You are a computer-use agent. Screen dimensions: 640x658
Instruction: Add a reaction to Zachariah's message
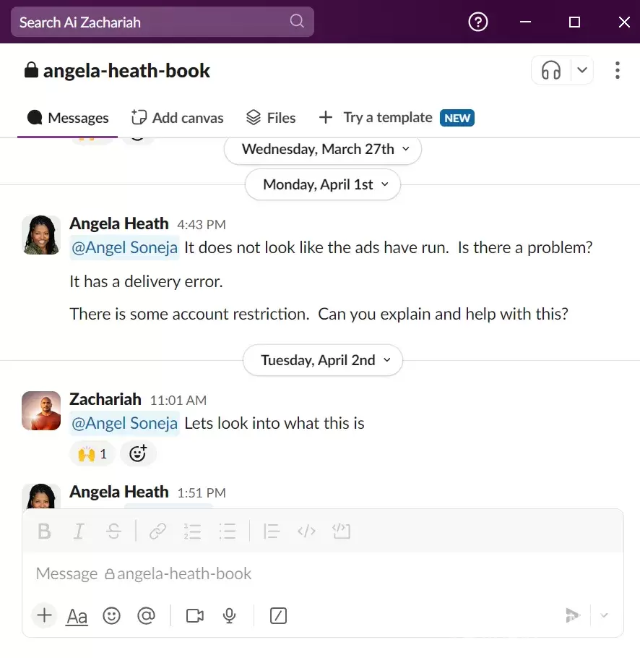138,453
